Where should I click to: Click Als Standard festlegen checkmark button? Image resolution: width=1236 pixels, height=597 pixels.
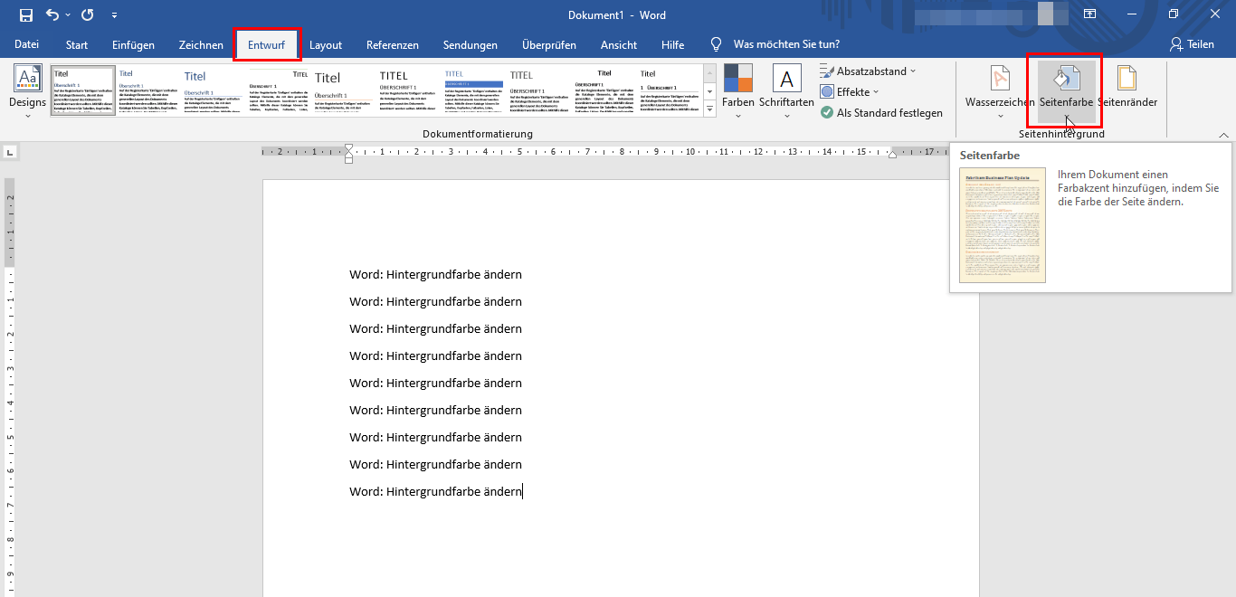[882, 113]
